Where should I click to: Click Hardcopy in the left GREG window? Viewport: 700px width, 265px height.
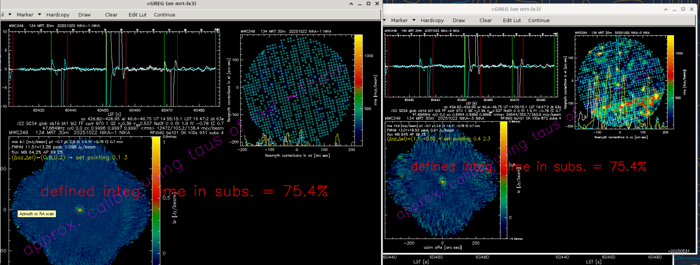(x=58, y=15)
